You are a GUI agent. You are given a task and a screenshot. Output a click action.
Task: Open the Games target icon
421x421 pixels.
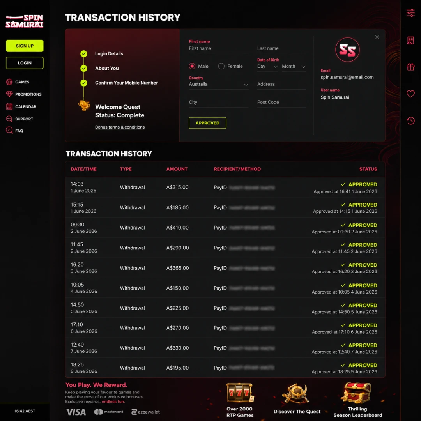click(9, 82)
